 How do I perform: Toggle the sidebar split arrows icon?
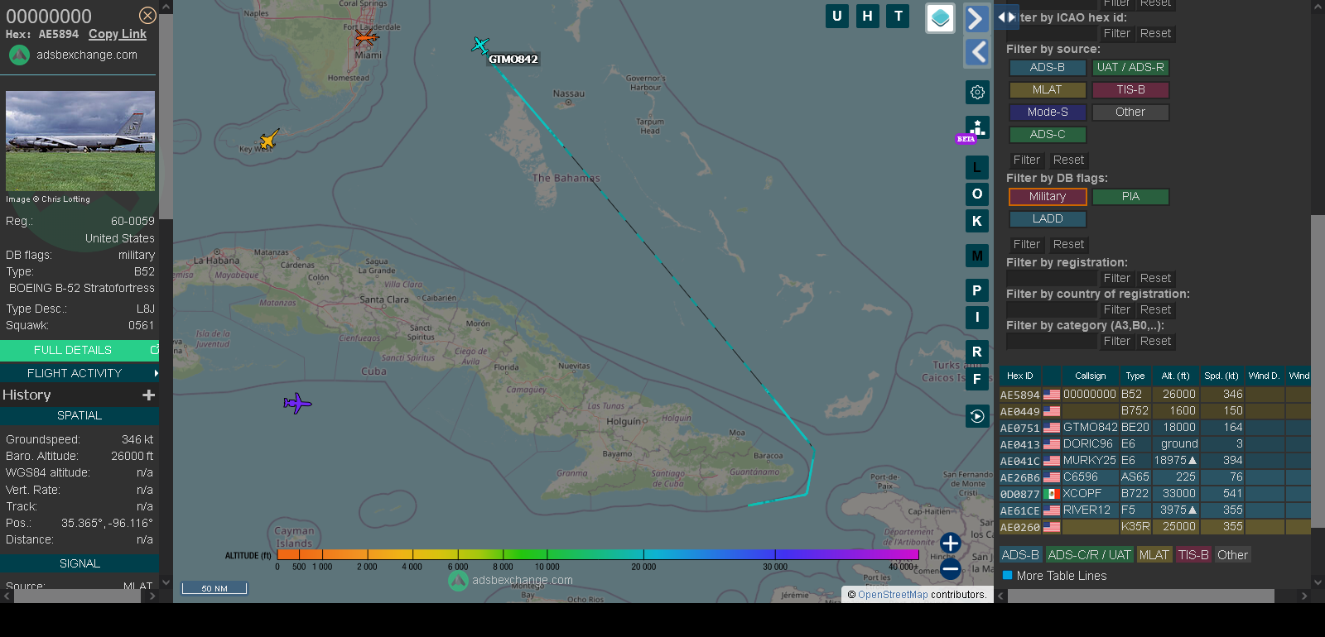(x=1006, y=17)
